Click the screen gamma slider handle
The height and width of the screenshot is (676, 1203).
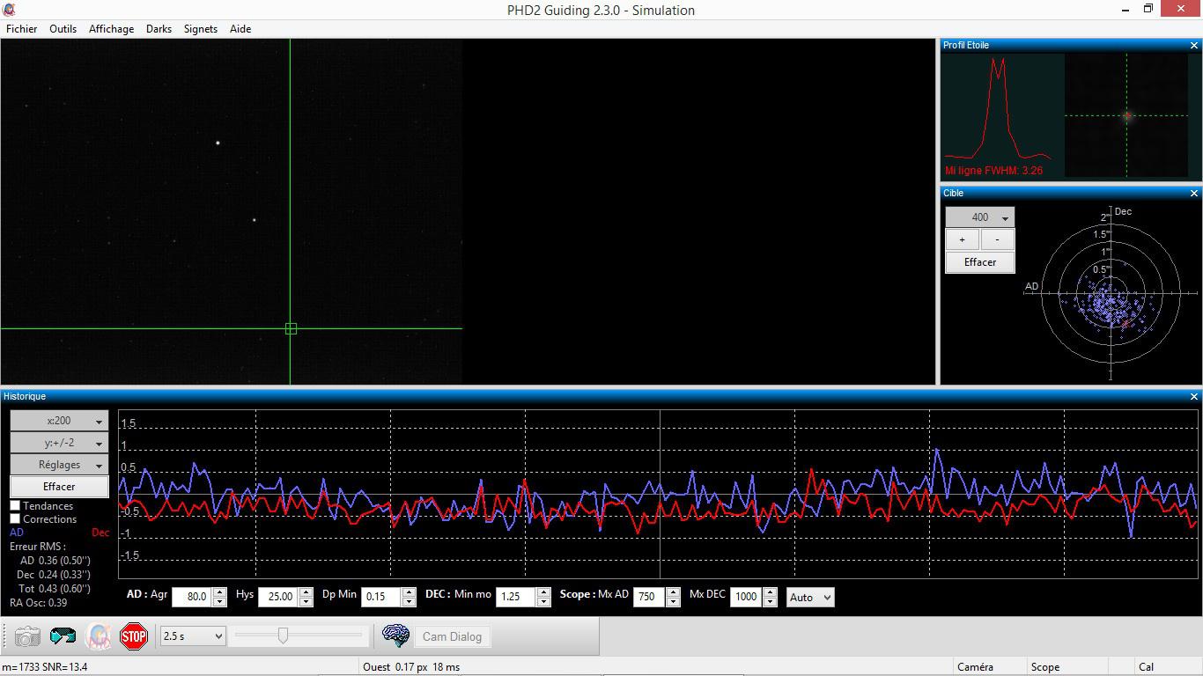click(x=283, y=636)
